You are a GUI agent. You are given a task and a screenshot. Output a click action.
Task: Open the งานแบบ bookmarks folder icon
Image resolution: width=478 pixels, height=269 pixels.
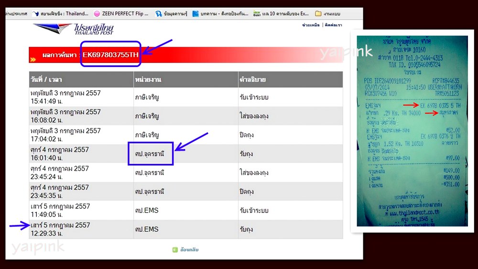pyautogui.click(x=318, y=14)
